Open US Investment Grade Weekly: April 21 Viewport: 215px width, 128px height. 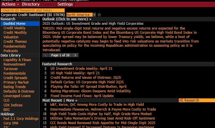[x=81, y=69]
